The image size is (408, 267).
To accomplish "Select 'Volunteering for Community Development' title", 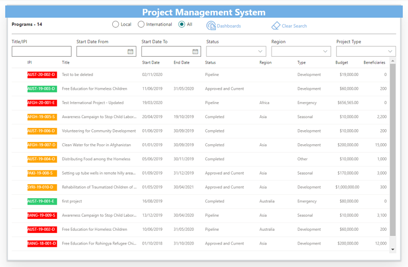I will coord(99,131).
